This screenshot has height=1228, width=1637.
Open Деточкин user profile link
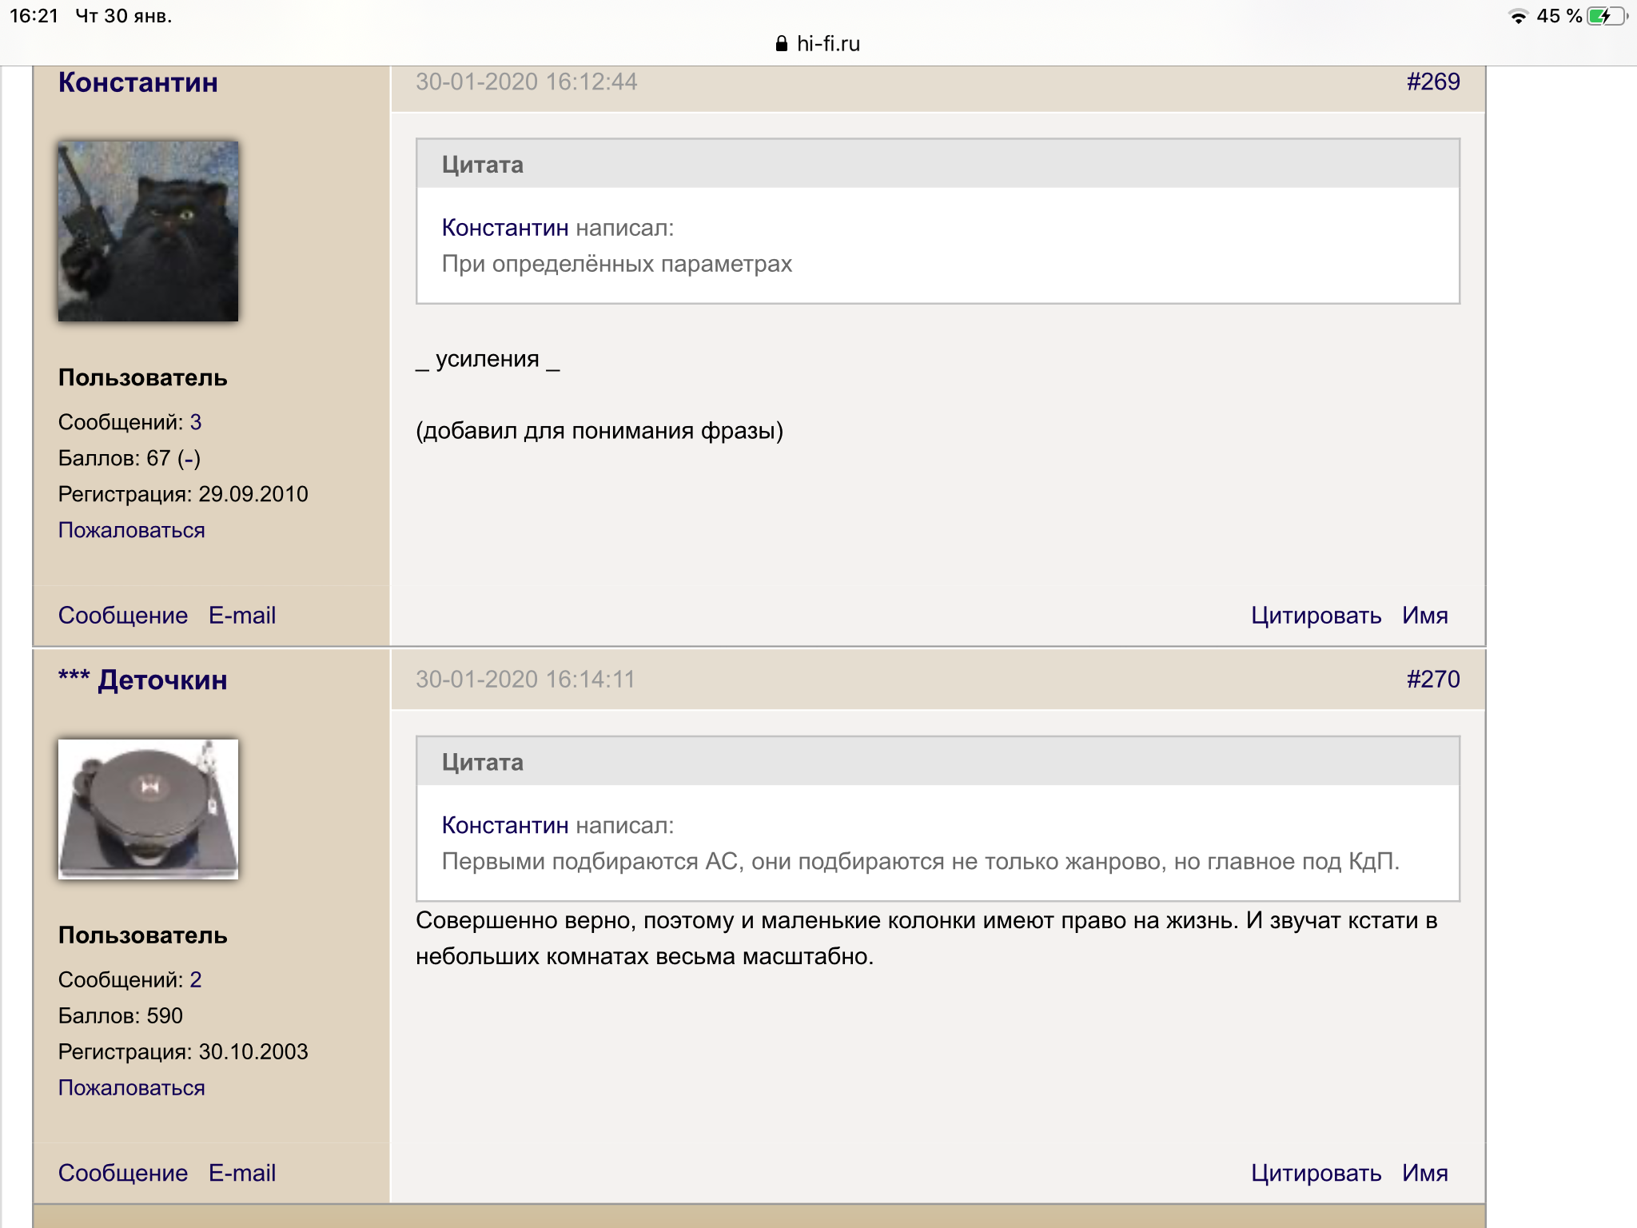coord(162,680)
